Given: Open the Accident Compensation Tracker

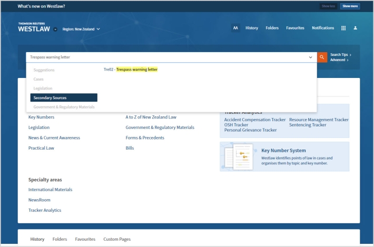Looking at the screenshot, I should click(x=255, y=120).
